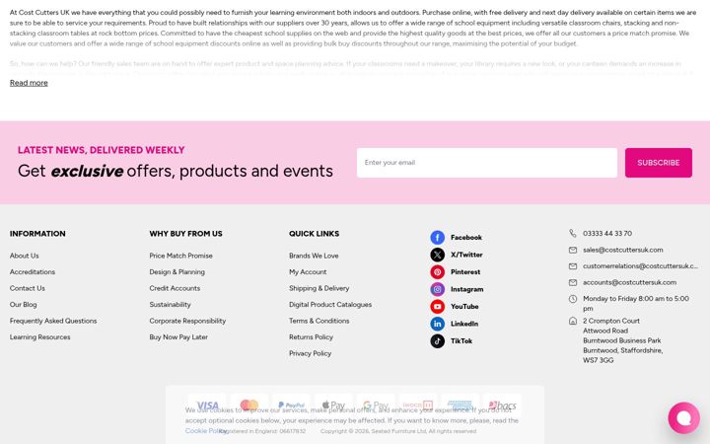Open the LinkedIn social icon

pos(438,324)
